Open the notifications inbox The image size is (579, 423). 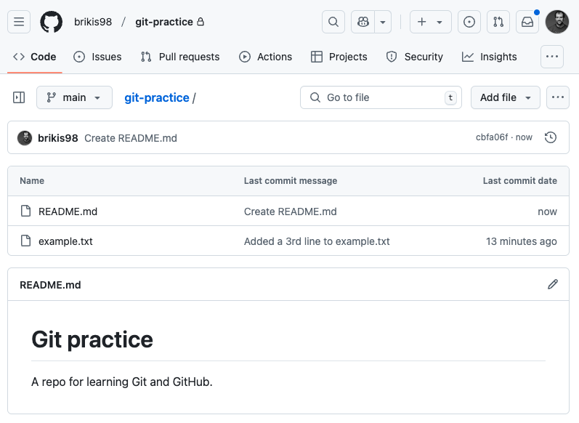[527, 22]
